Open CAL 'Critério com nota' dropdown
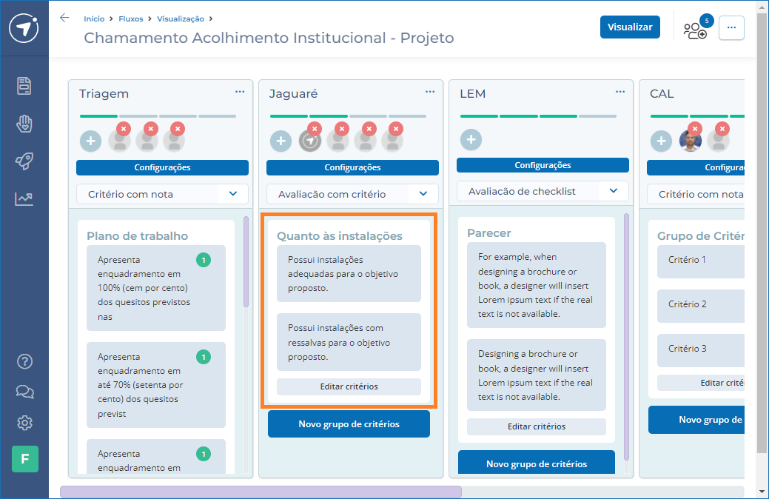Image resolution: width=769 pixels, height=499 pixels. click(697, 194)
